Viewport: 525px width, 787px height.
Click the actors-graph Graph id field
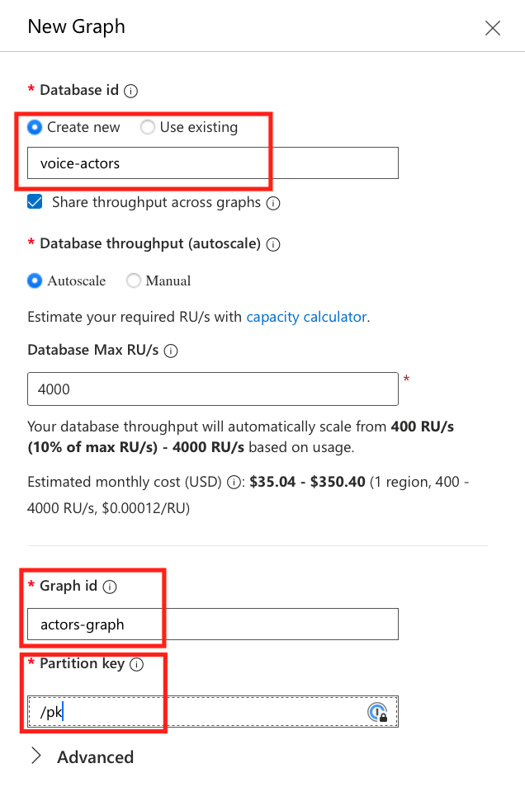[212, 624]
